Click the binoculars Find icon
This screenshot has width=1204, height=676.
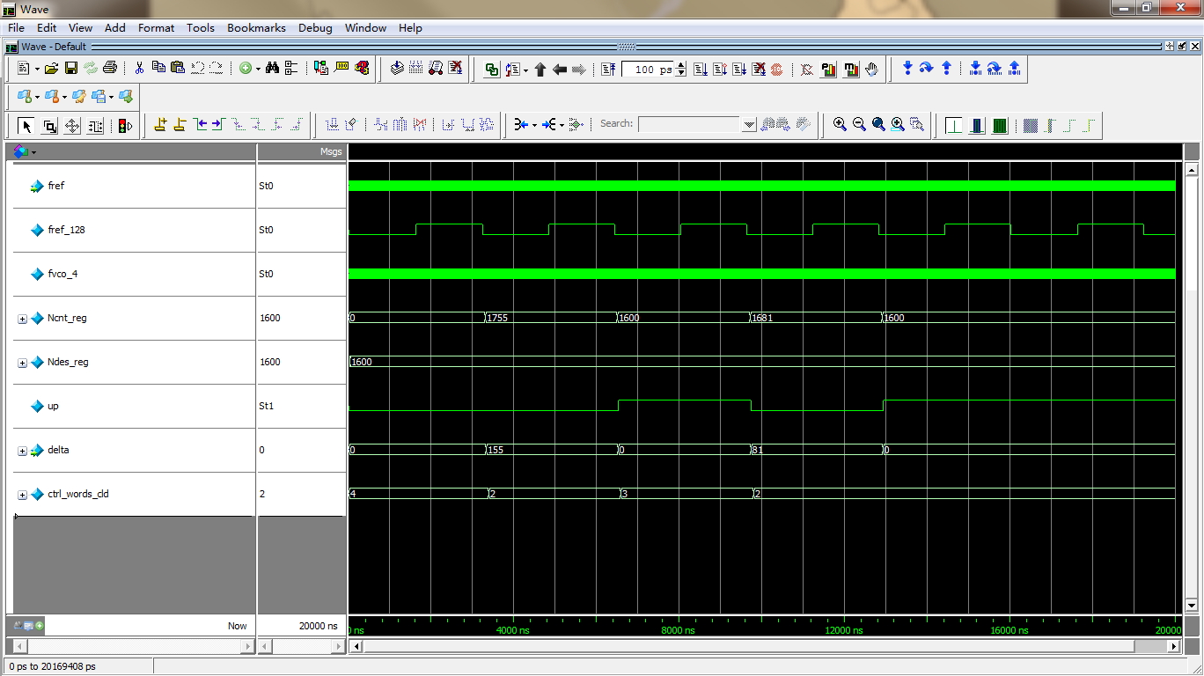pyautogui.click(x=272, y=68)
